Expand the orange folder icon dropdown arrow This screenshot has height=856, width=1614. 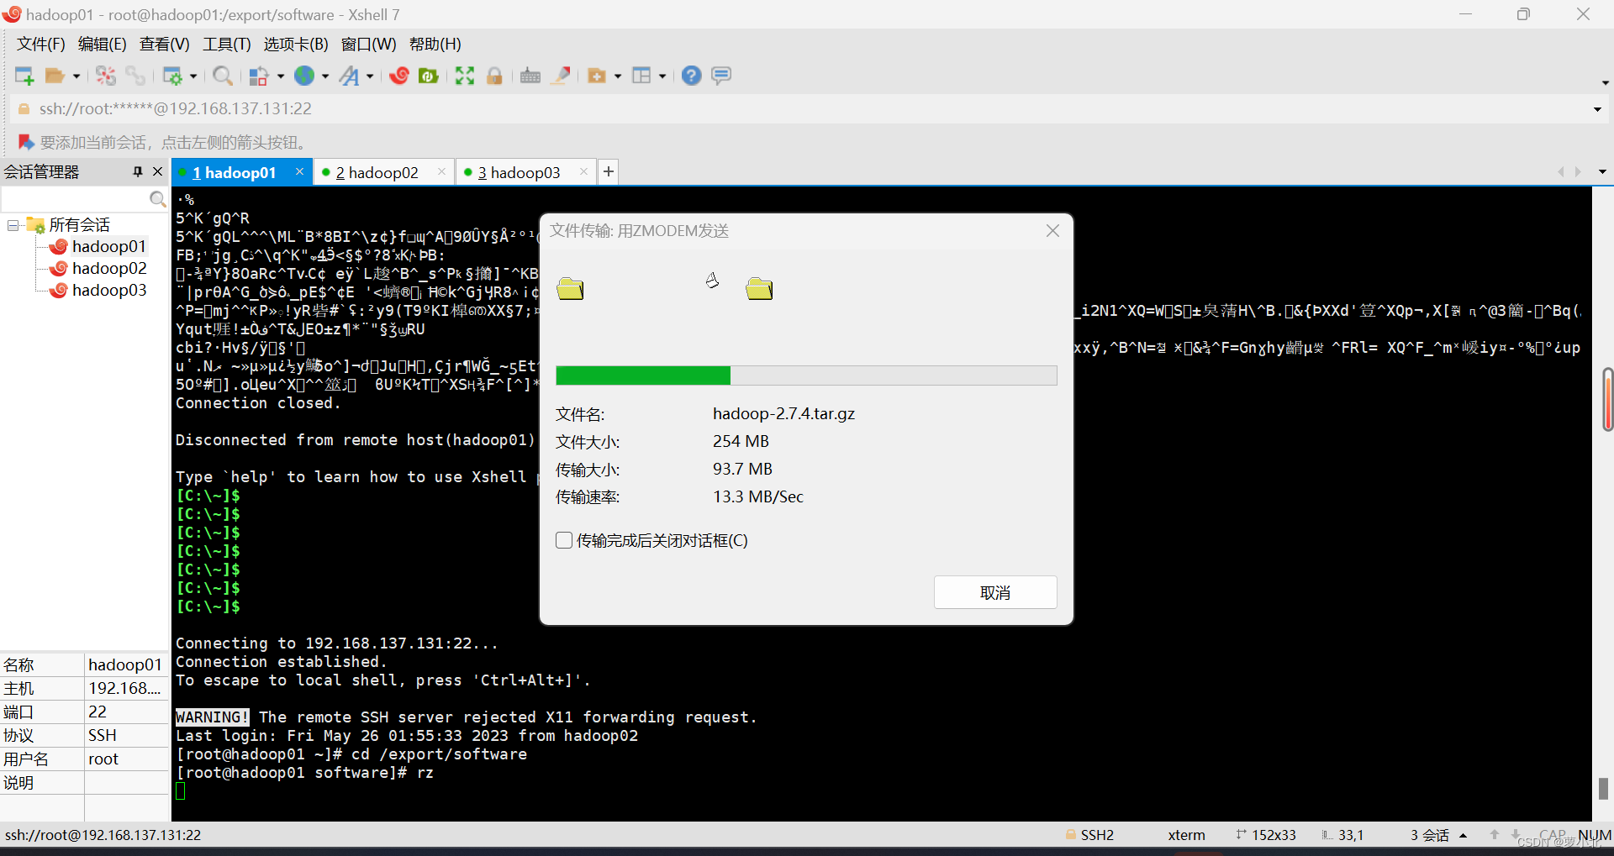click(618, 76)
